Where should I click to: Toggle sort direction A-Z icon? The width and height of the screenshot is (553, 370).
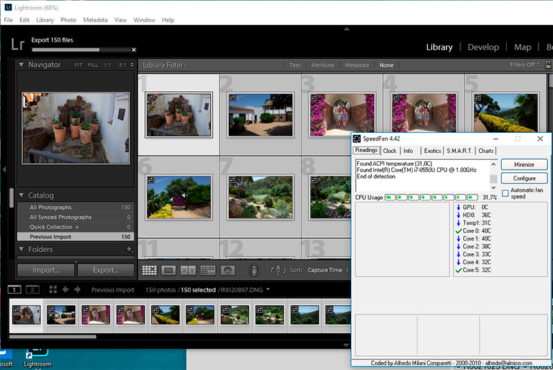[x=278, y=270]
